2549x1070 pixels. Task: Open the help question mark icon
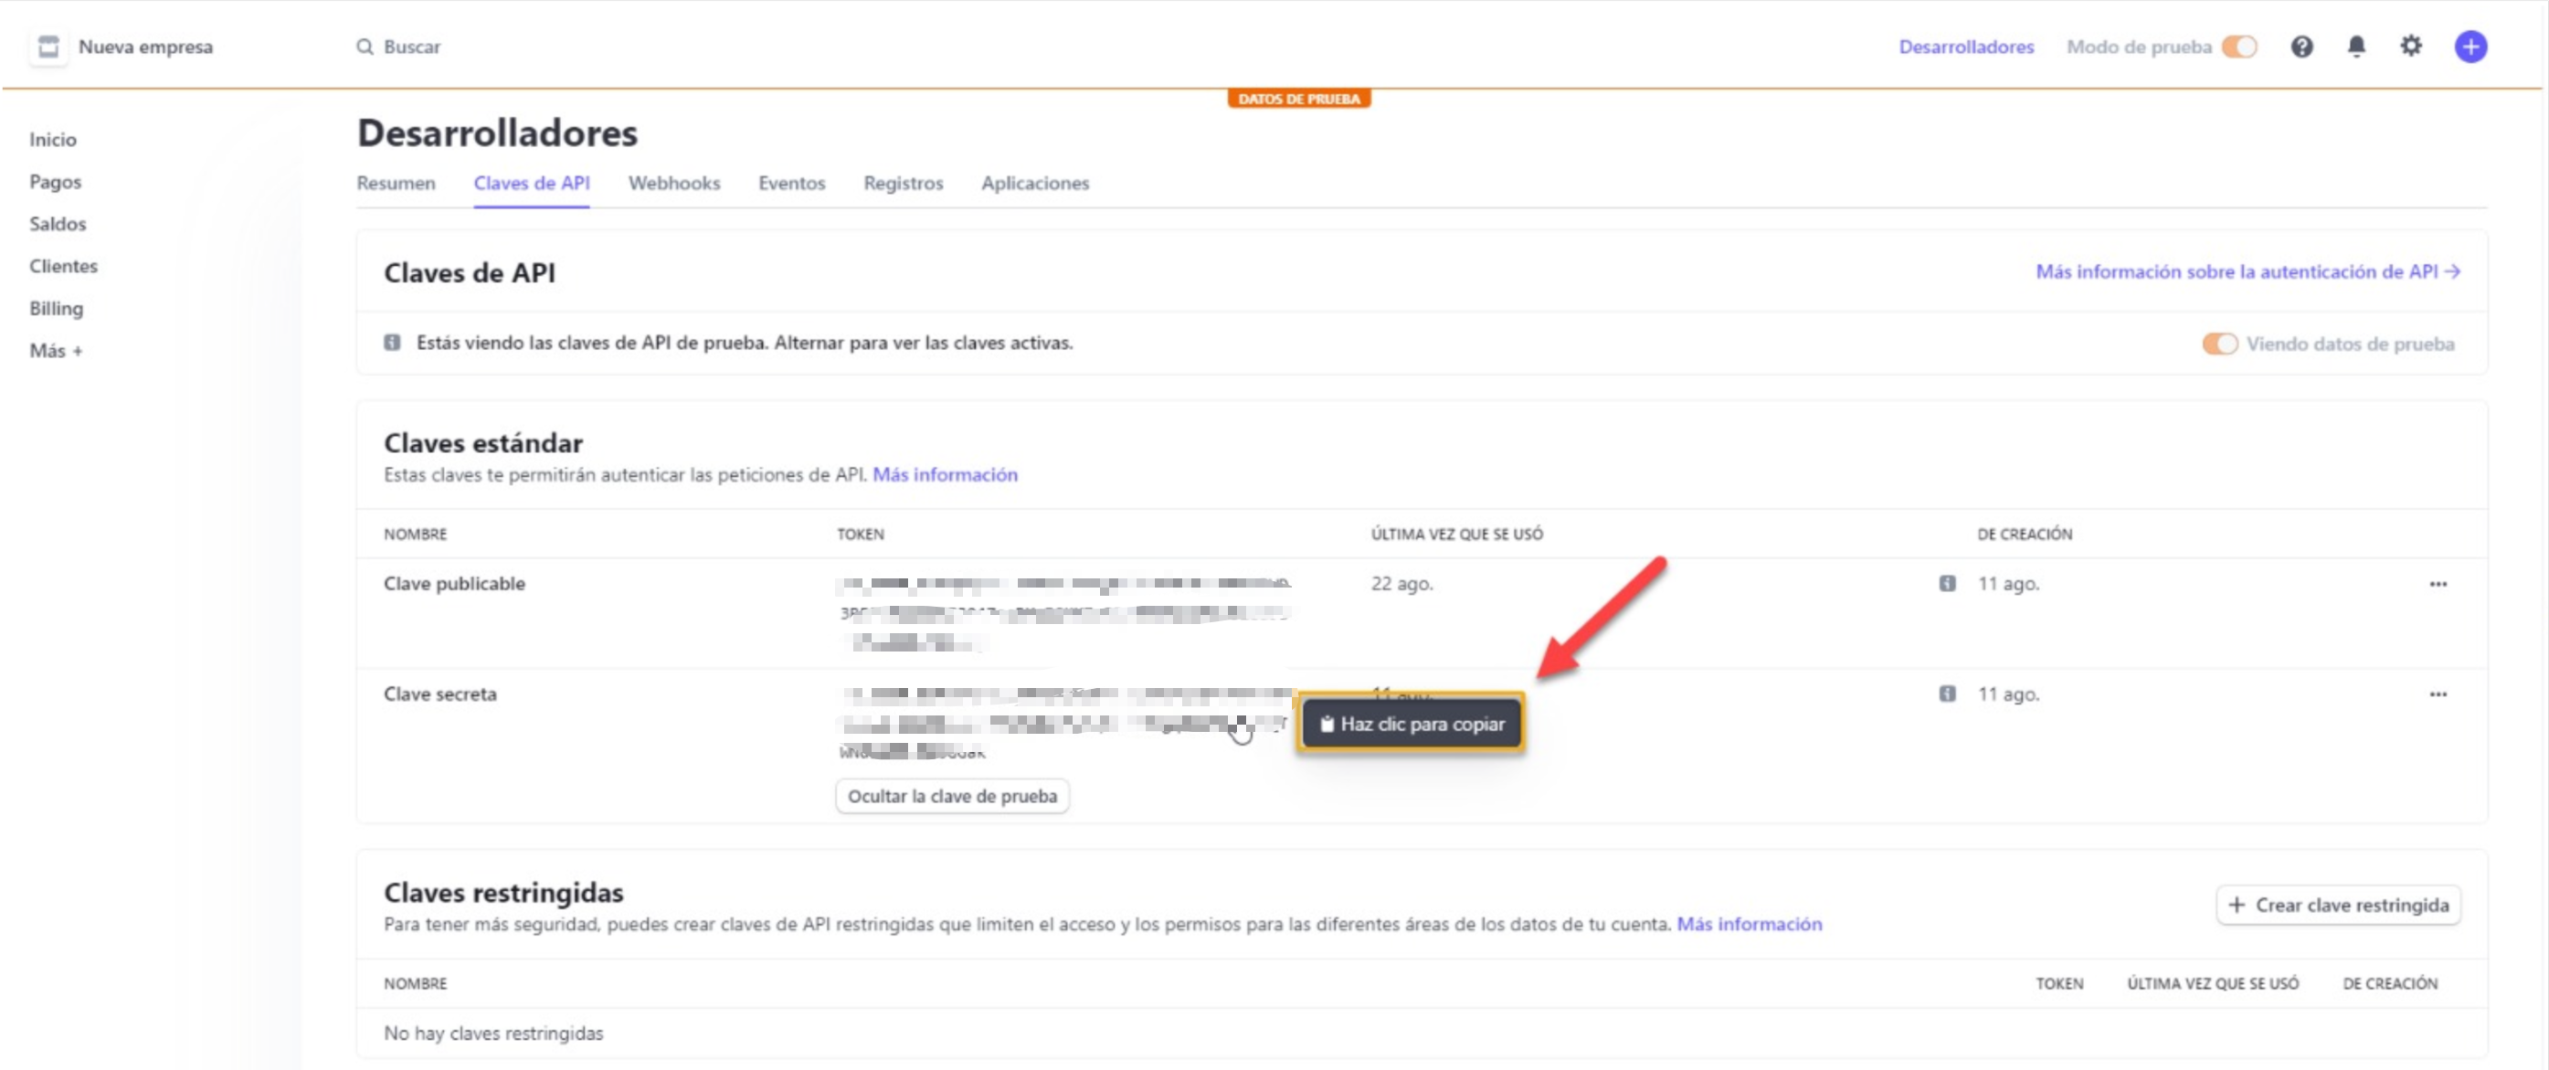click(x=2301, y=47)
